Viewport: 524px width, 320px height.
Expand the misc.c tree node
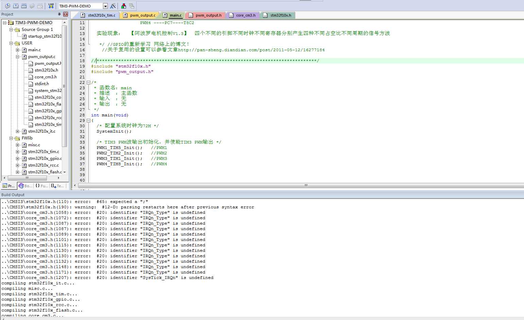click(x=18, y=145)
